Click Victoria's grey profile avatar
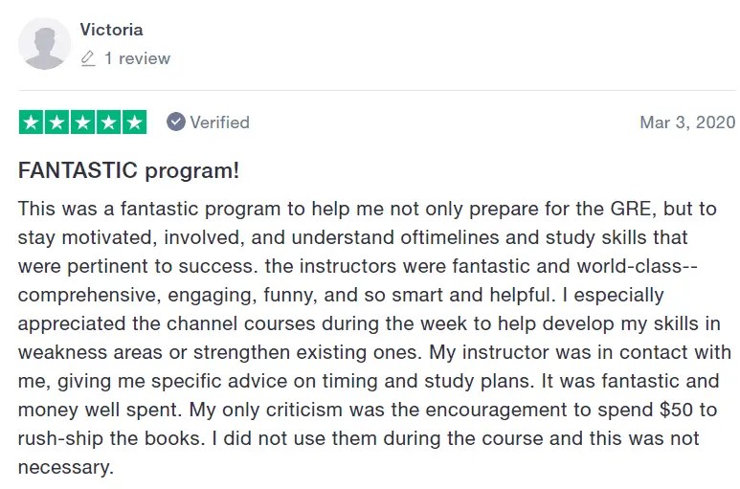 tap(45, 44)
